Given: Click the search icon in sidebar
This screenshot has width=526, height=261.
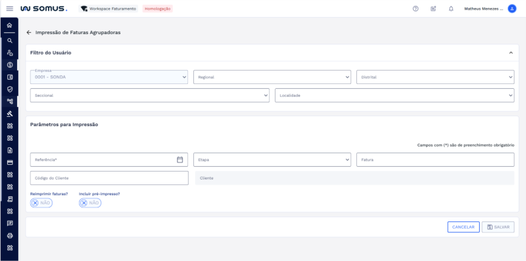Looking at the screenshot, I should pyautogui.click(x=9, y=40).
